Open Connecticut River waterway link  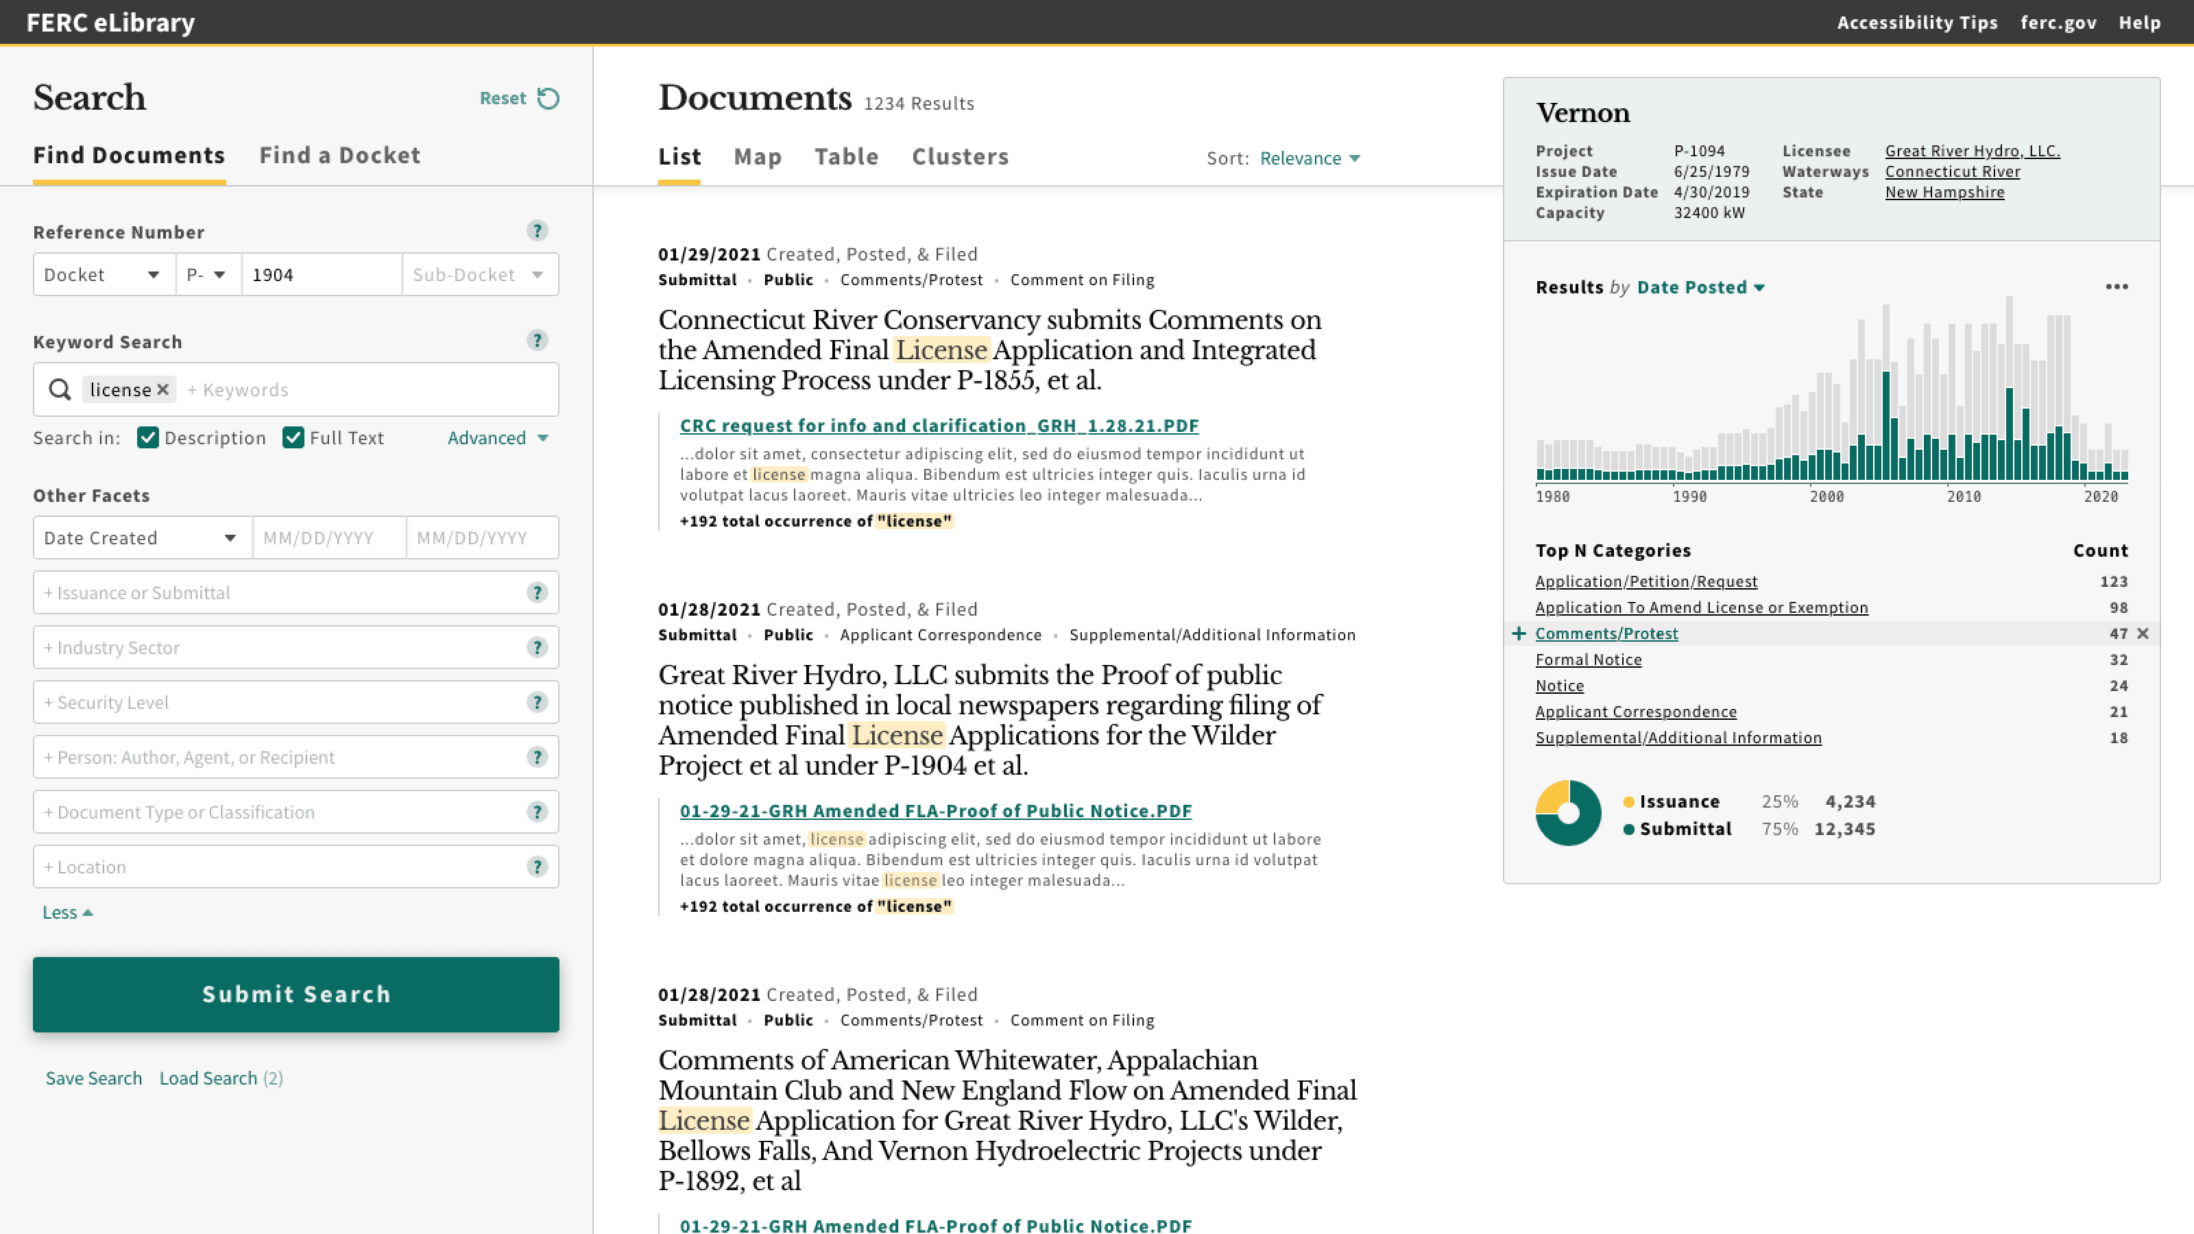pyautogui.click(x=1952, y=171)
